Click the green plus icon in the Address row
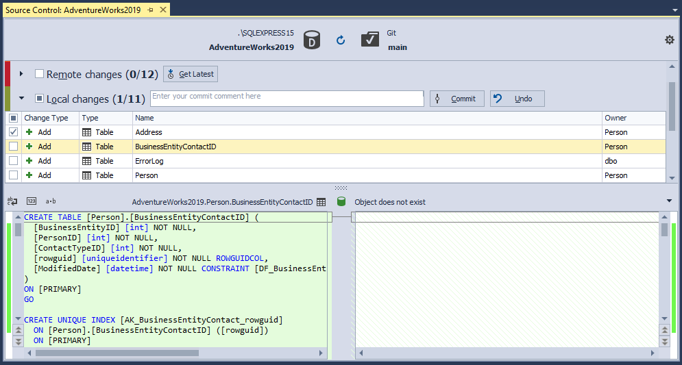 [x=29, y=132]
